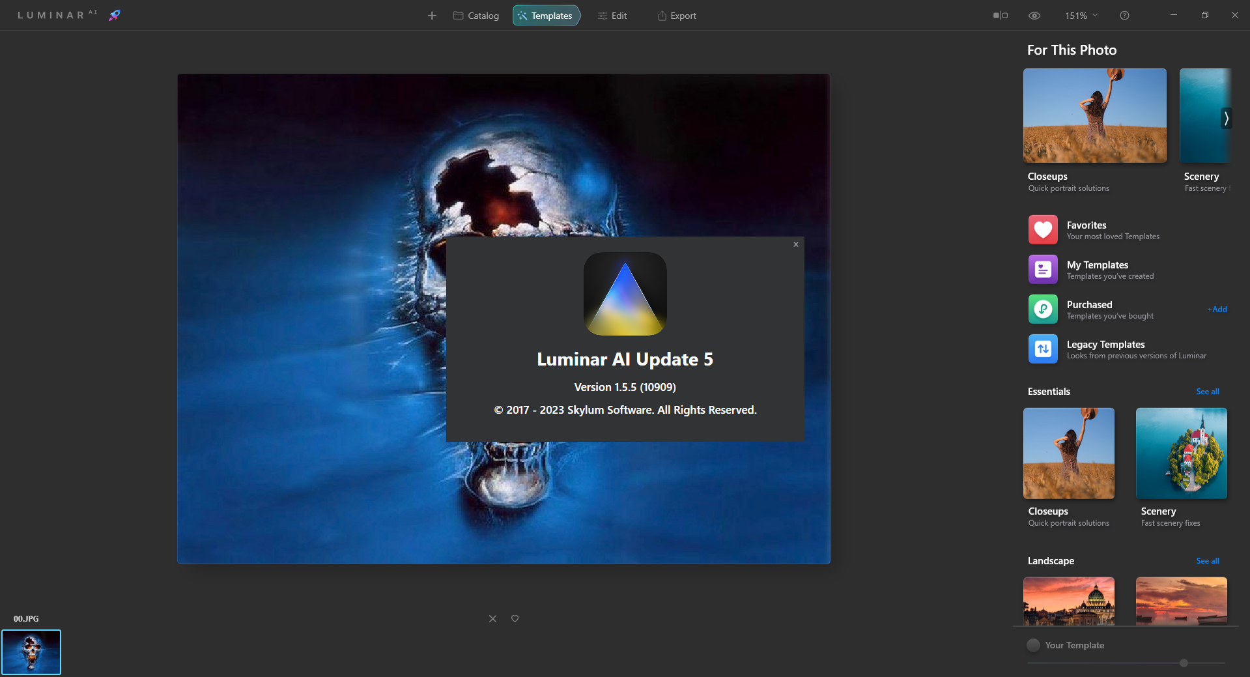Select the Scenery card under For This Photo

click(x=1205, y=115)
